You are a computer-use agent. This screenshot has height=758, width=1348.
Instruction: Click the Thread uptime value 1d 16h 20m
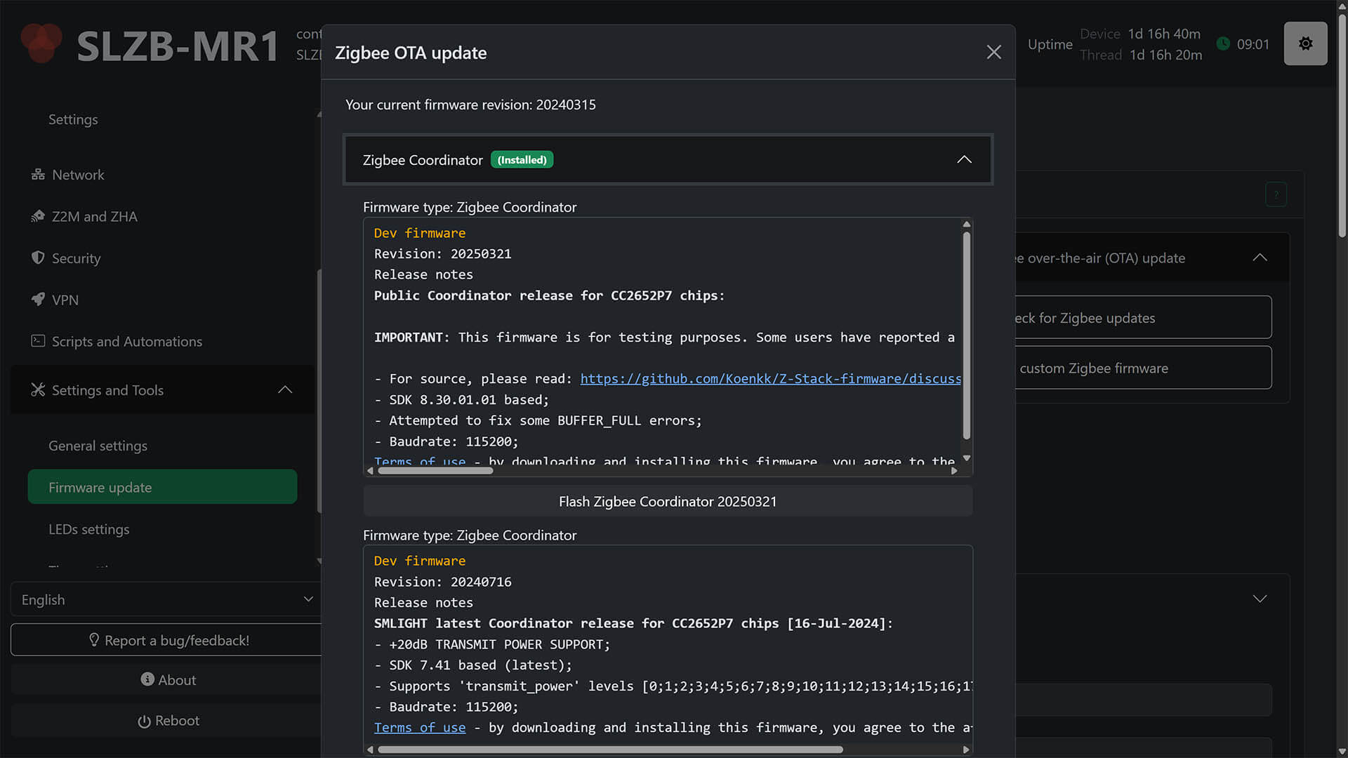(x=1165, y=55)
